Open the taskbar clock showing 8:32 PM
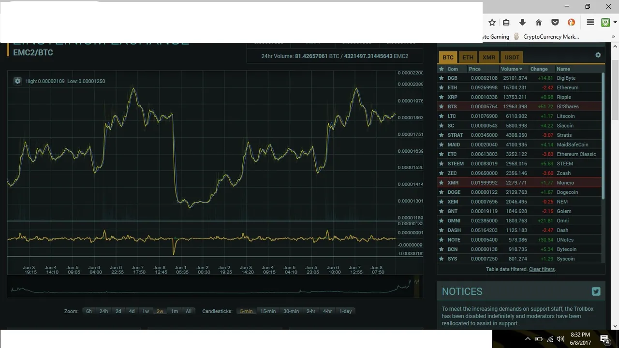The width and height of the screenshot is (619, 348). pos(580,339)
